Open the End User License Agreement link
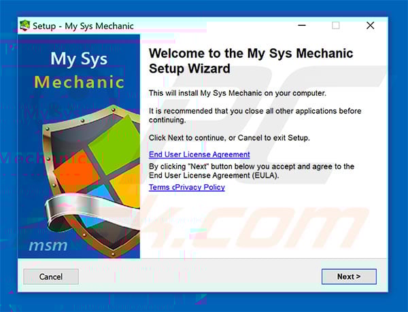The image size is (408, 312). click(x=199, y=154)
